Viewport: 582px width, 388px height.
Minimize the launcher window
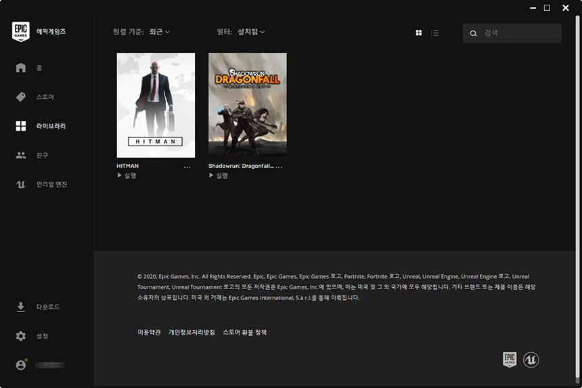(x=533, y=8)
